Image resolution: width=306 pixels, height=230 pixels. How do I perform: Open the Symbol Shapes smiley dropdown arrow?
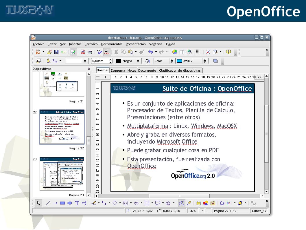click(x=131, y=203)
